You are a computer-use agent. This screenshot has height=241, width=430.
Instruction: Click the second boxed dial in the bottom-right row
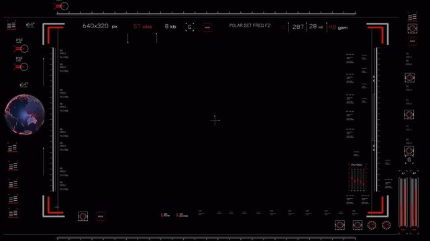coord(358,225)
